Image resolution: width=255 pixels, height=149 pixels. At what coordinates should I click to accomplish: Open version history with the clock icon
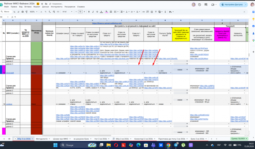[200, 5]
